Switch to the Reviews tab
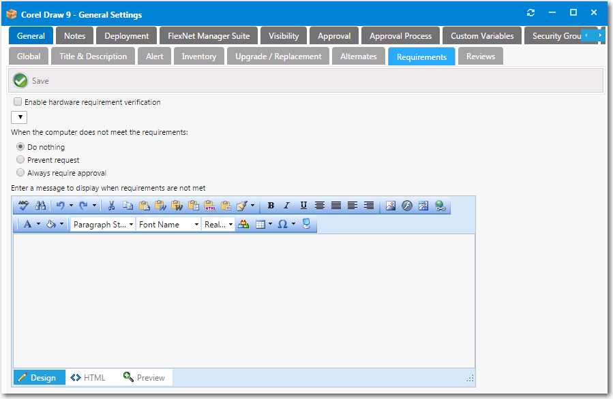Viewport: 613px width, 399px height. (480, 57)
